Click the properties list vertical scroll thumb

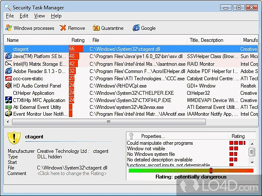(252, 152)
